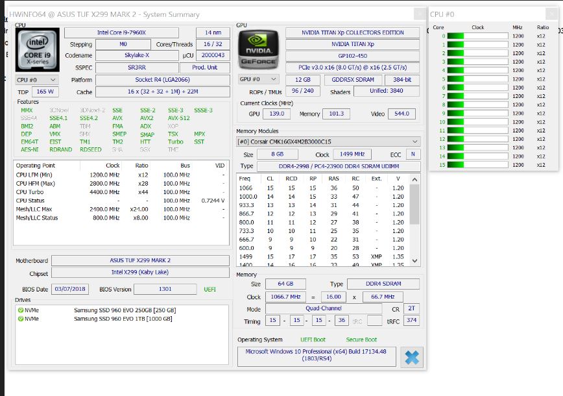563x396 pixels.
Task: Click green check icon for 960 EVO 250GB
Action: click(x=21, y=310)
